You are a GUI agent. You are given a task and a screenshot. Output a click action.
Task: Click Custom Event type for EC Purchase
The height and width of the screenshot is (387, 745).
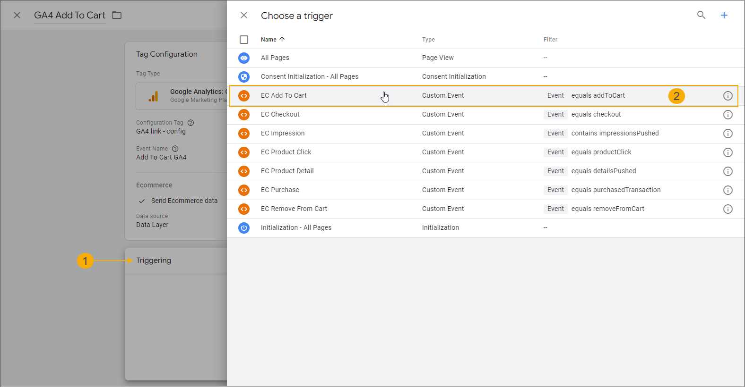coord(443,190)
